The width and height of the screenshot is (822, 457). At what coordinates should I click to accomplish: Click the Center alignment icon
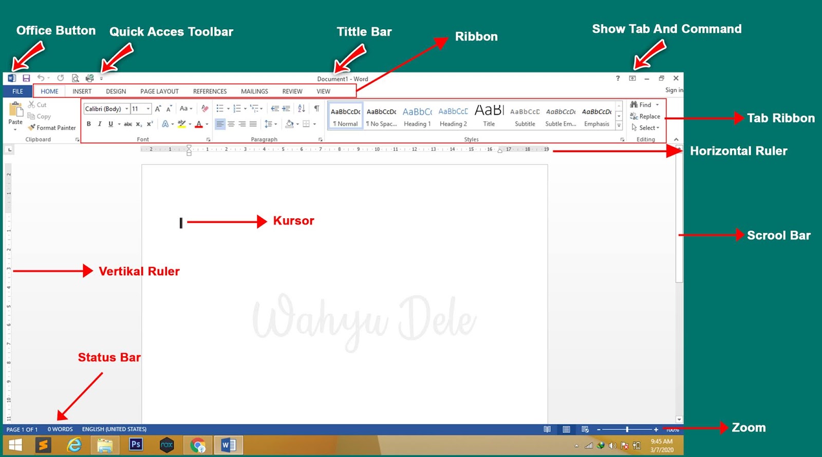point(231,124)
